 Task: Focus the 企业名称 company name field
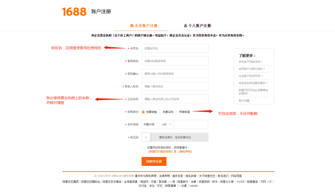(x=175, y=99)
